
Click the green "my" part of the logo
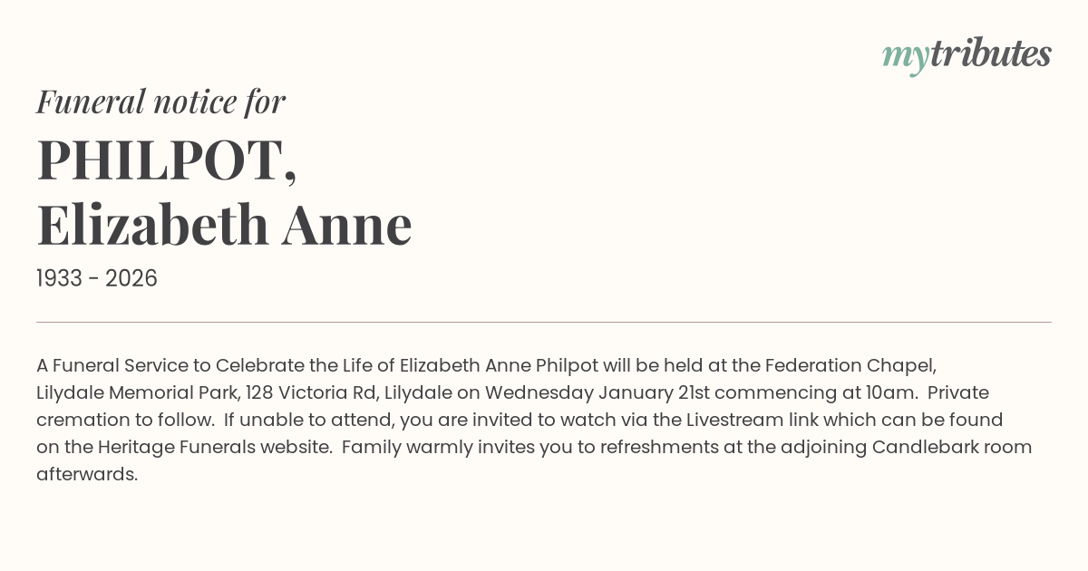tap(905, 57)
